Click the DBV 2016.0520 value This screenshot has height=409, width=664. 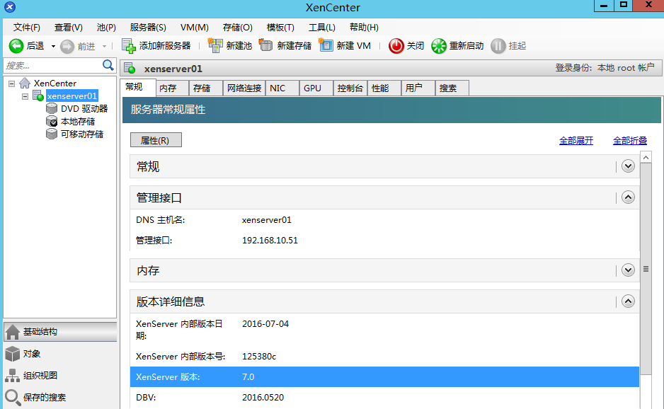(x=263, y=398)
